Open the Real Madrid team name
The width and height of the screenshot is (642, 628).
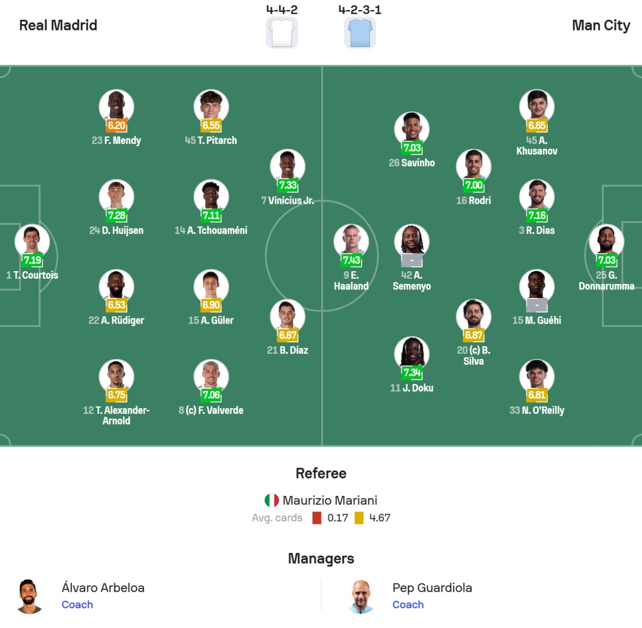(58, 25)
